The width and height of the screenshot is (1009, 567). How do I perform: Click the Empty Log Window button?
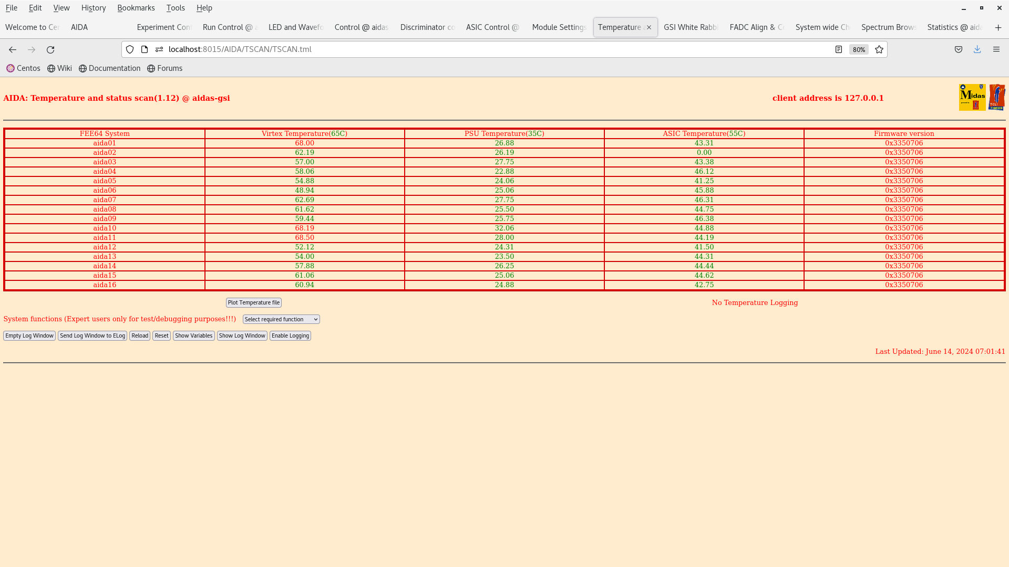[x=29, y=336]
